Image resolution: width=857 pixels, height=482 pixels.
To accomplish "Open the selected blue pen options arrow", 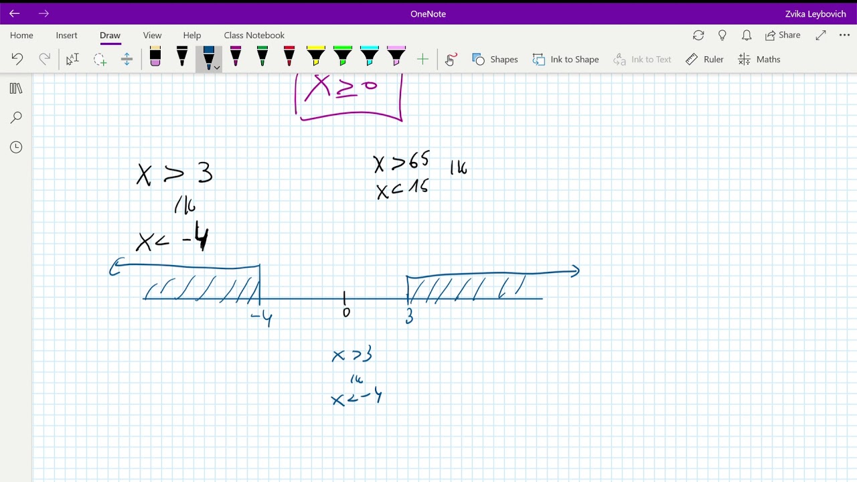I will coord(217,67).
